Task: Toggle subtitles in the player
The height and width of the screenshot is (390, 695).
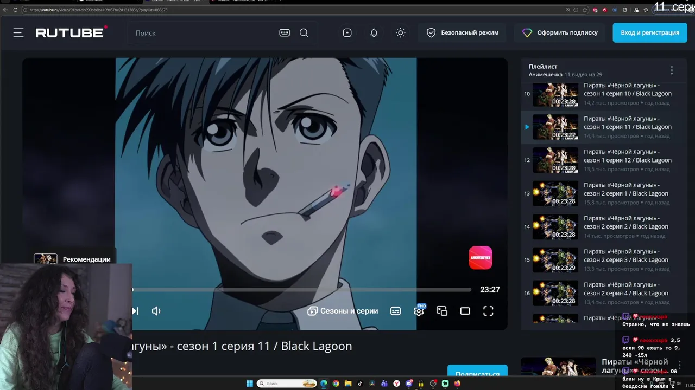Action: point(396,311)
